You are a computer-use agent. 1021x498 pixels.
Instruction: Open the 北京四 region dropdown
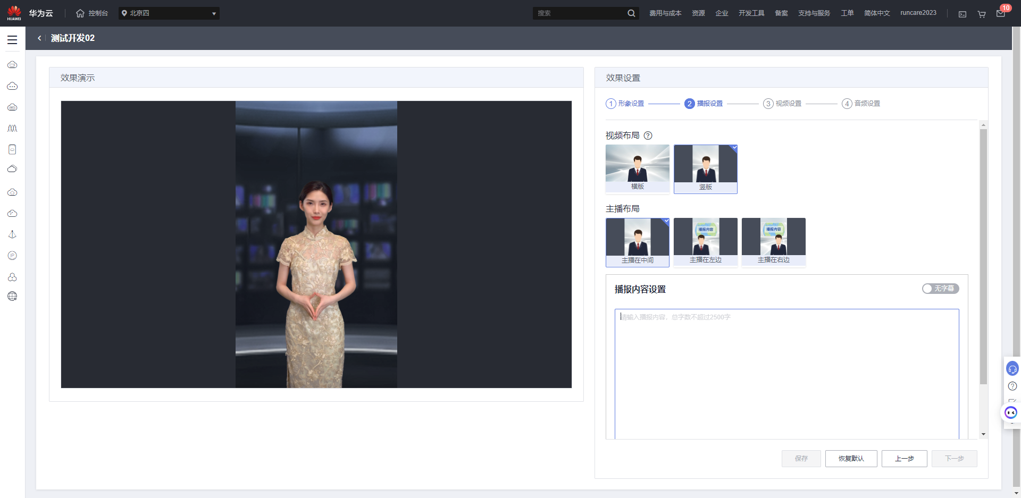169,13
